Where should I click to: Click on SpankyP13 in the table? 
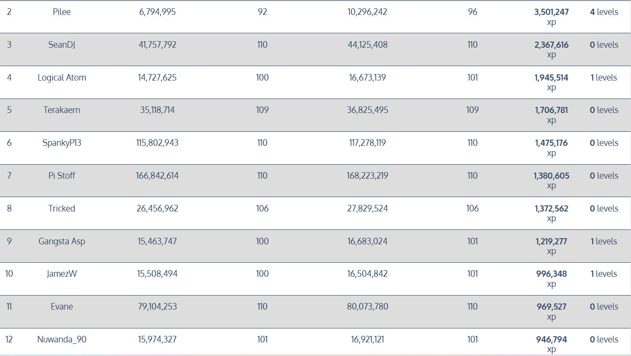(x=62, y=143)
